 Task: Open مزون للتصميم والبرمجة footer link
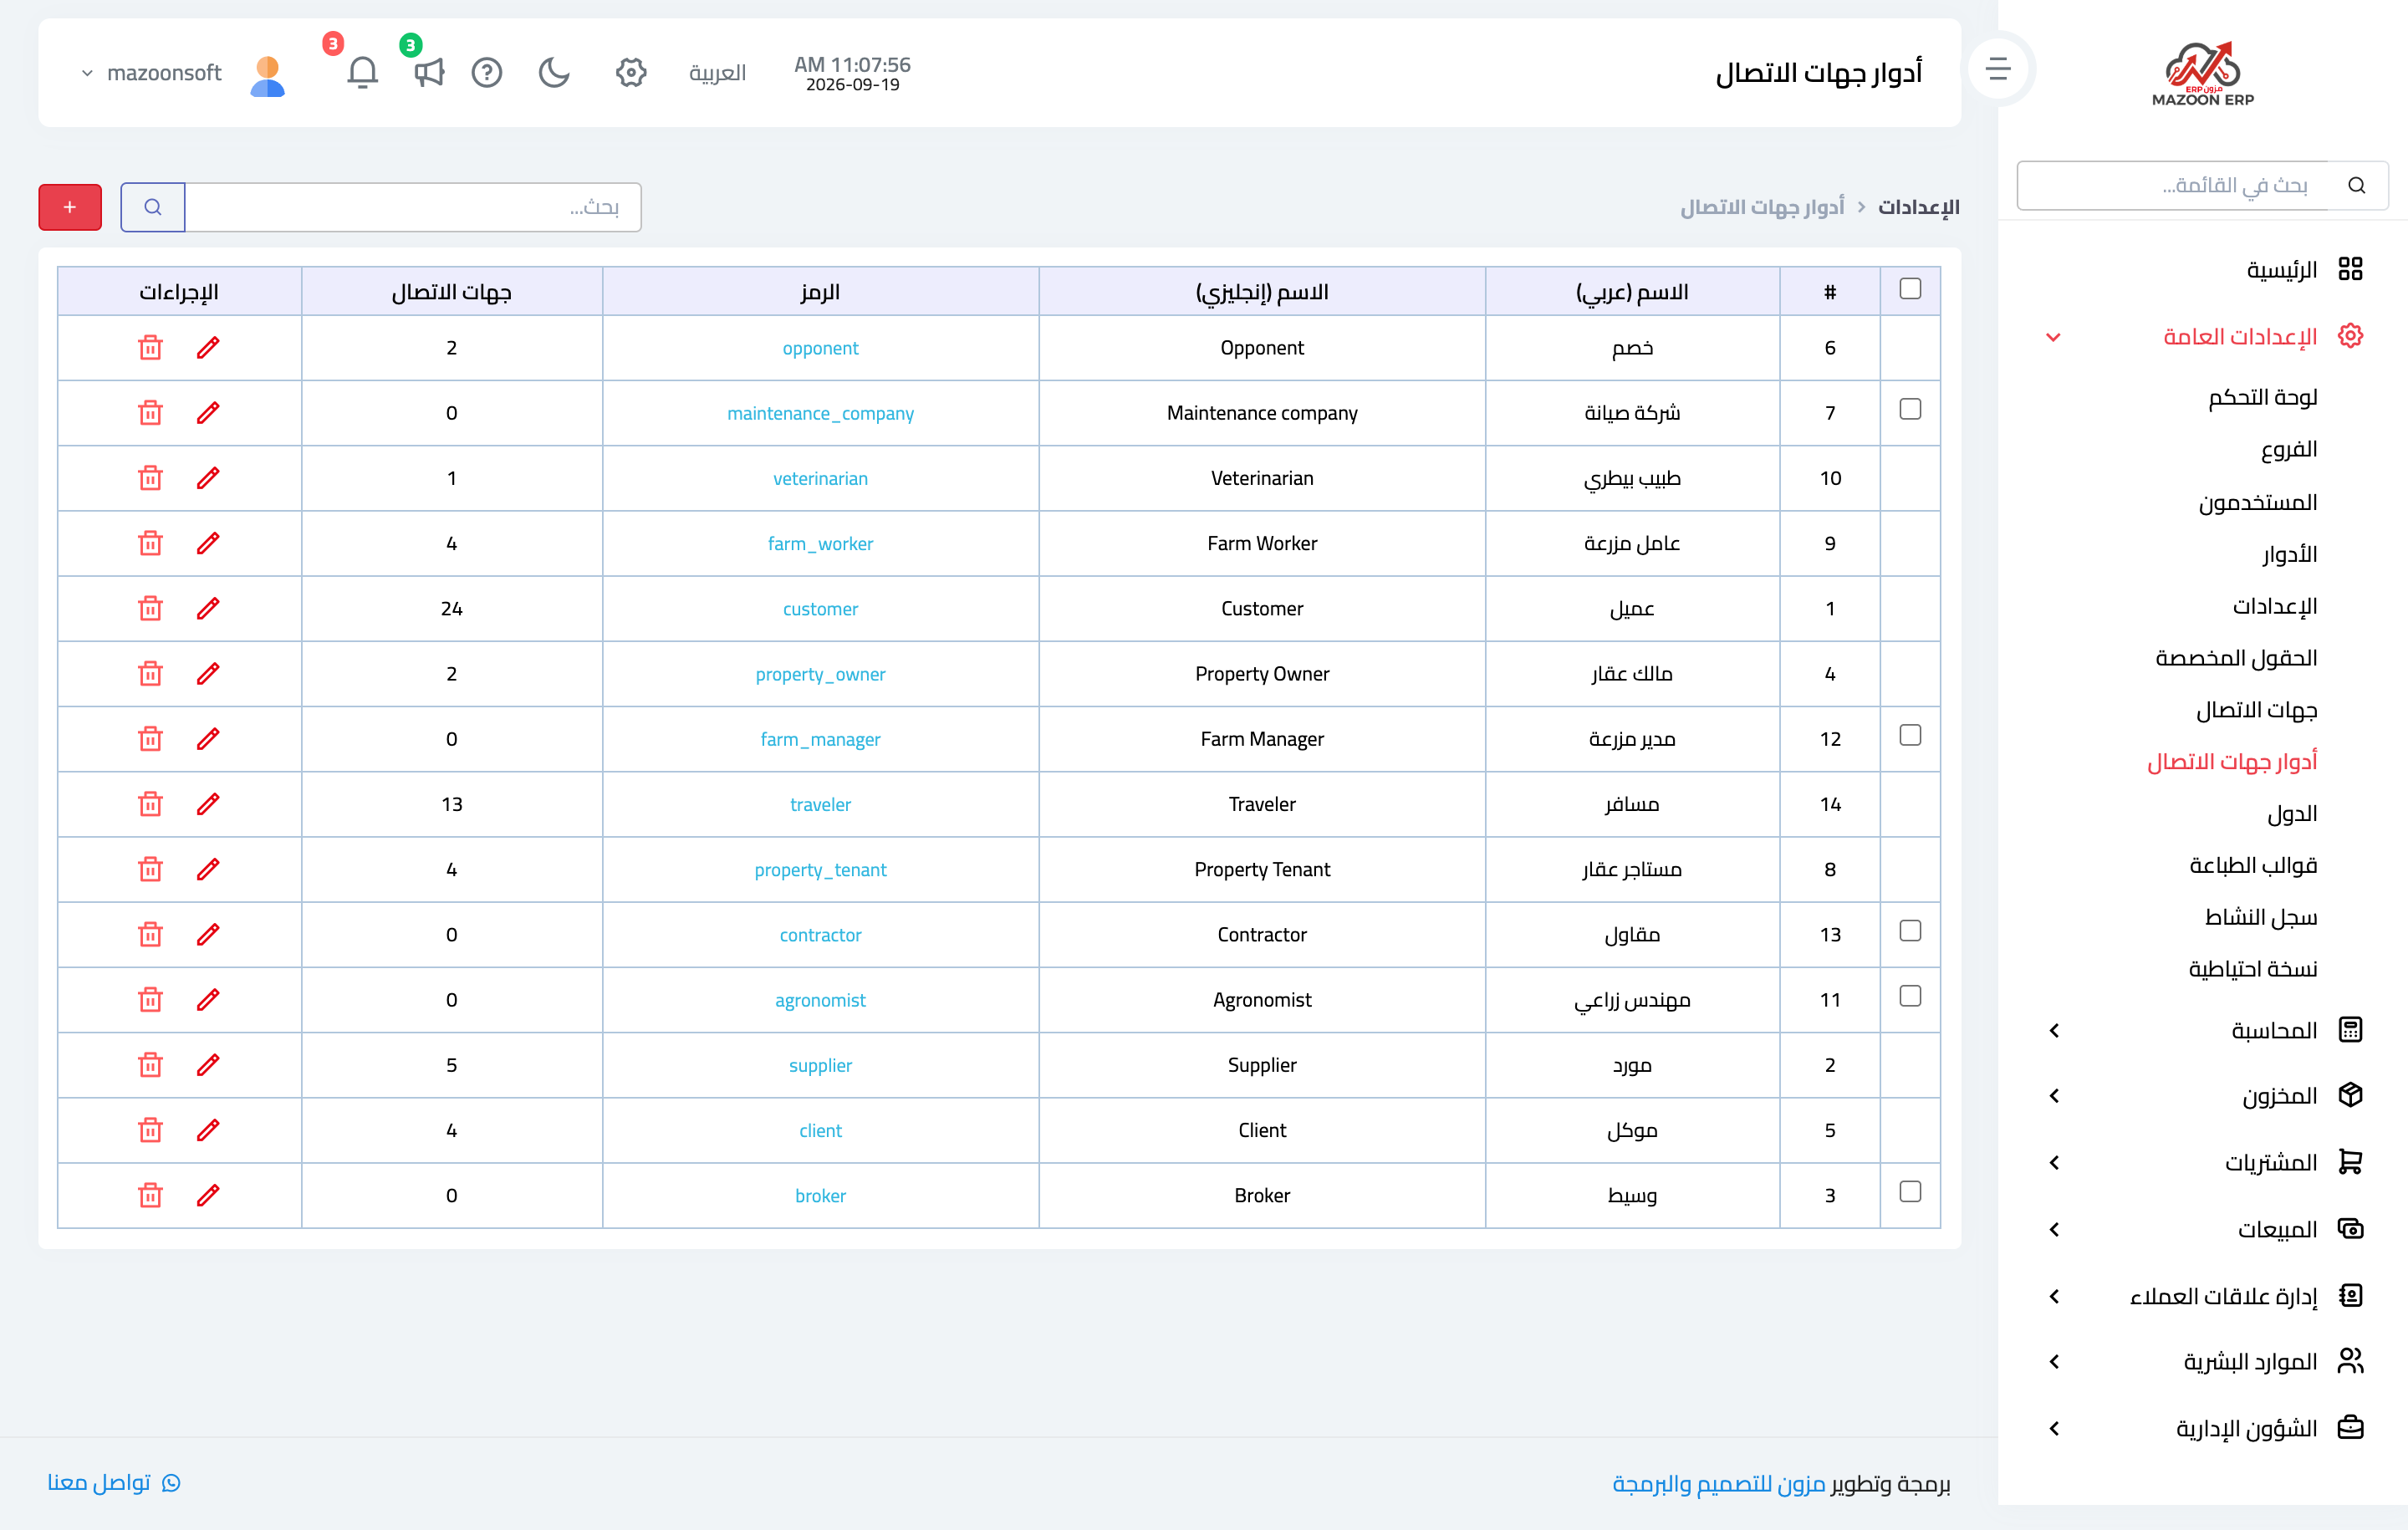tap(1719, 1484)
